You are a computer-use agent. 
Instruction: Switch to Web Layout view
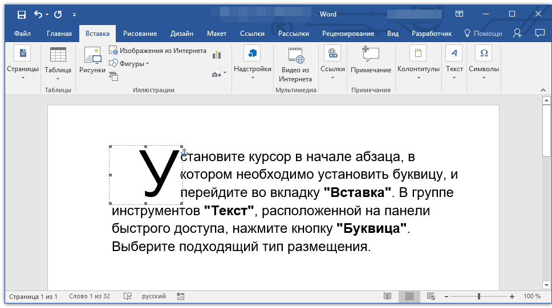431,297
